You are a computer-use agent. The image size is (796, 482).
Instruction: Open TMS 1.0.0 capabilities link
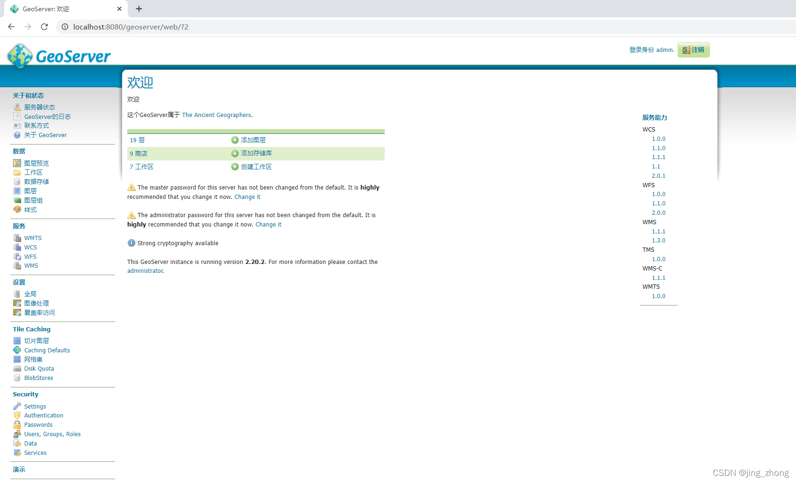(x=658, y=259)
